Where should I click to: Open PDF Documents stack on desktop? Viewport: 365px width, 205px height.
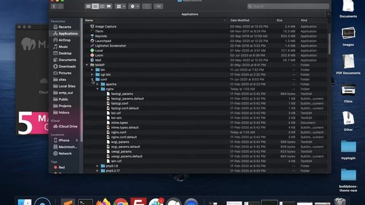point(348,64)
